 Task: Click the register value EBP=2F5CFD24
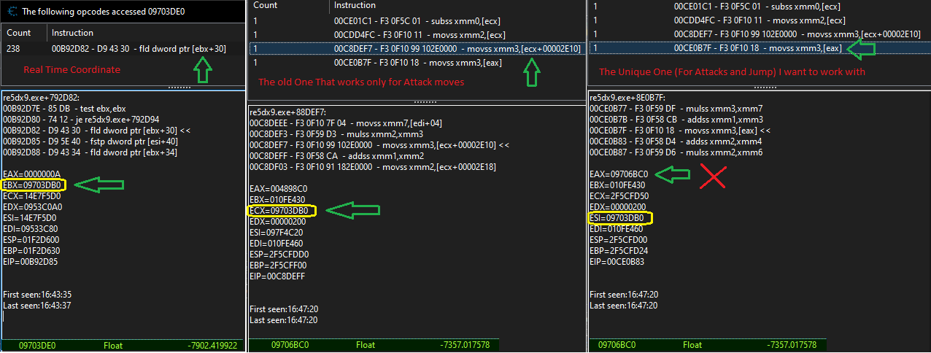(x=618, y=250)
